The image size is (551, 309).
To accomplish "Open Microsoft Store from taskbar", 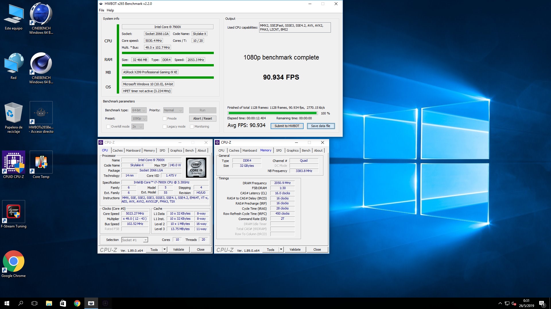I will point(63,303).
